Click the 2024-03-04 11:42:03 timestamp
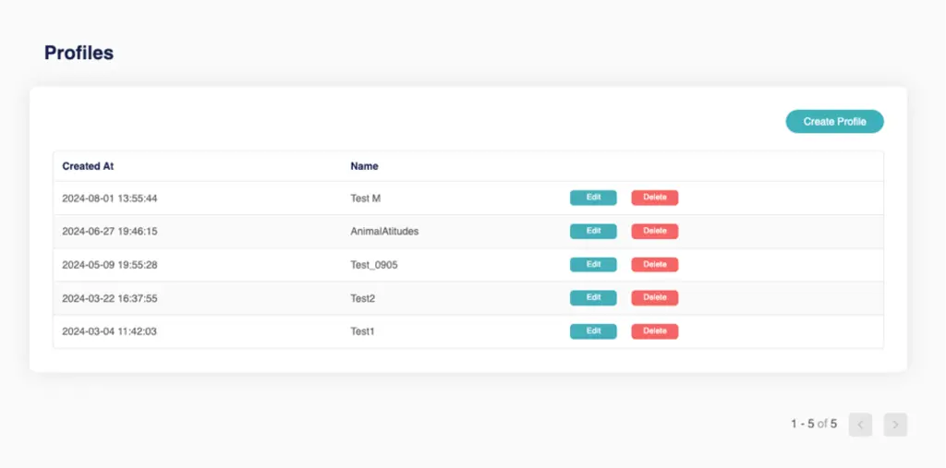 click(x=109, y=331)
